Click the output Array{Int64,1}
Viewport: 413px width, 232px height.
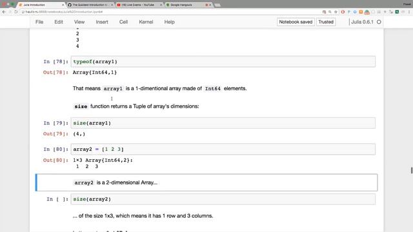(x=95, y=72)
